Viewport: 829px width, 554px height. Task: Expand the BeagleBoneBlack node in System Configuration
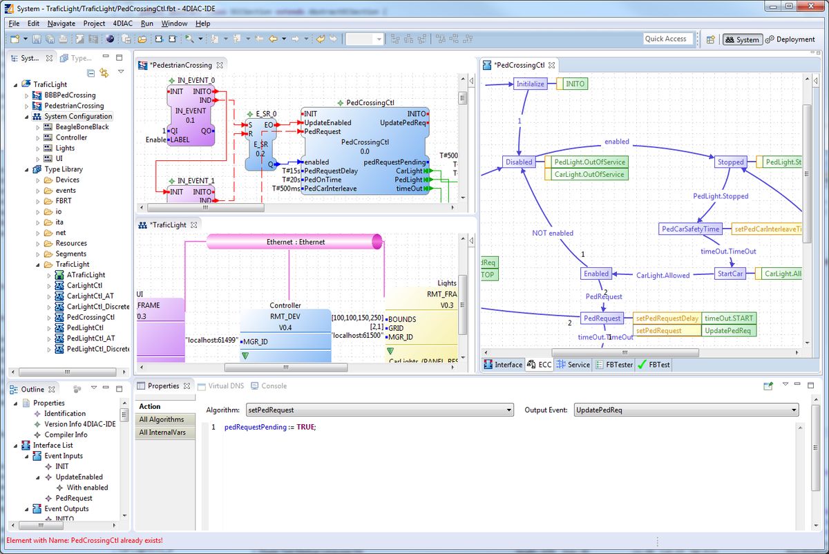coord(38,127)
